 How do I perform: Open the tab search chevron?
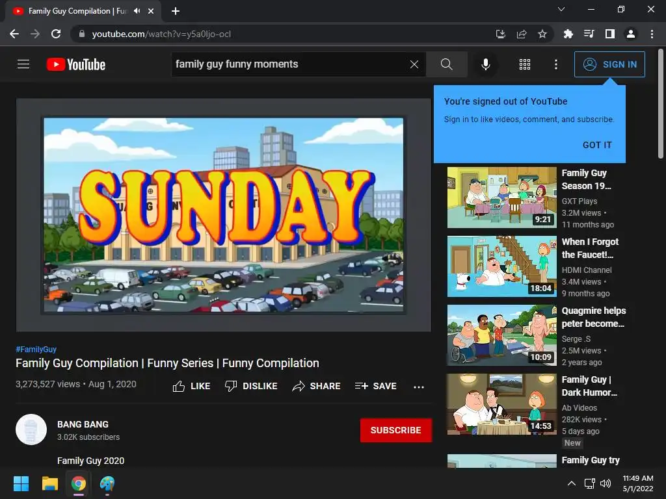tap(561, 9)
